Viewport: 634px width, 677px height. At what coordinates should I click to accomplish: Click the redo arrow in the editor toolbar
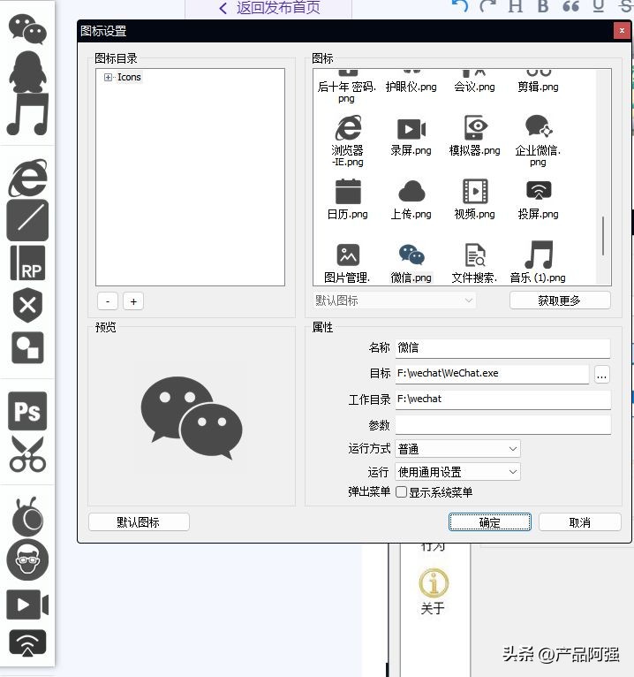point(487,6)
